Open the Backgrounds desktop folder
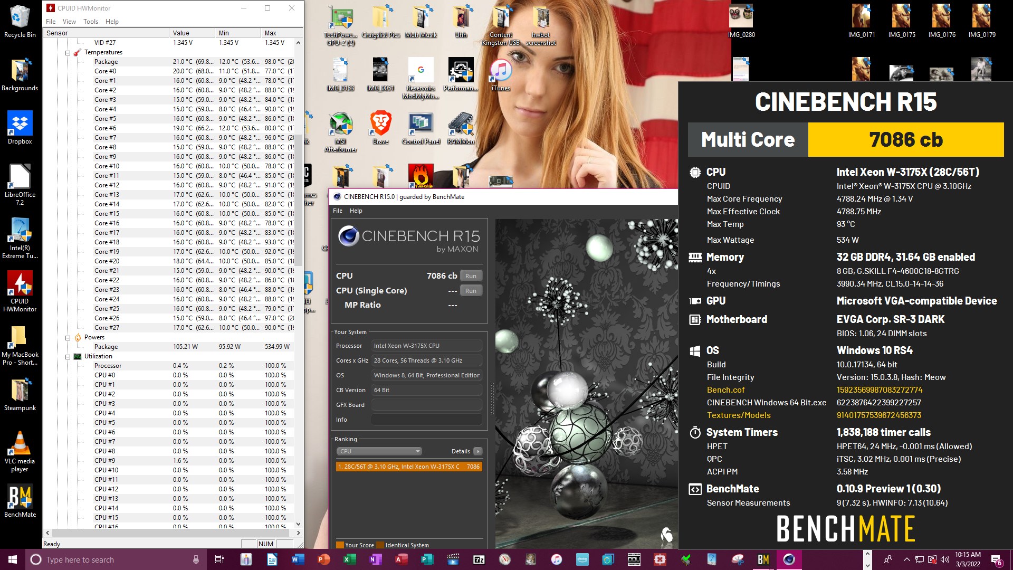Image resolution: width=1013 pixels, height=570 pixels. click(x=20, y=74)
